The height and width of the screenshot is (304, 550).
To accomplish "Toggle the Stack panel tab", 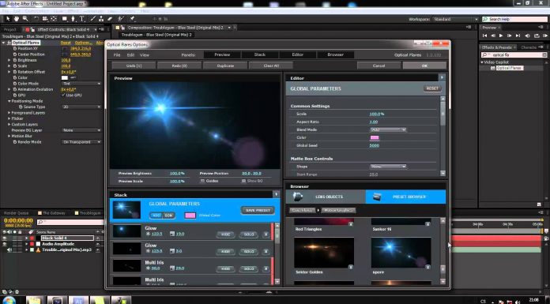I will tap(260, 54).
